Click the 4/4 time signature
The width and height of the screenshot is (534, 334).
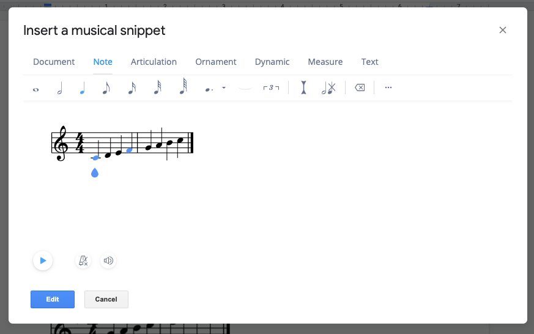pos(80,143)
